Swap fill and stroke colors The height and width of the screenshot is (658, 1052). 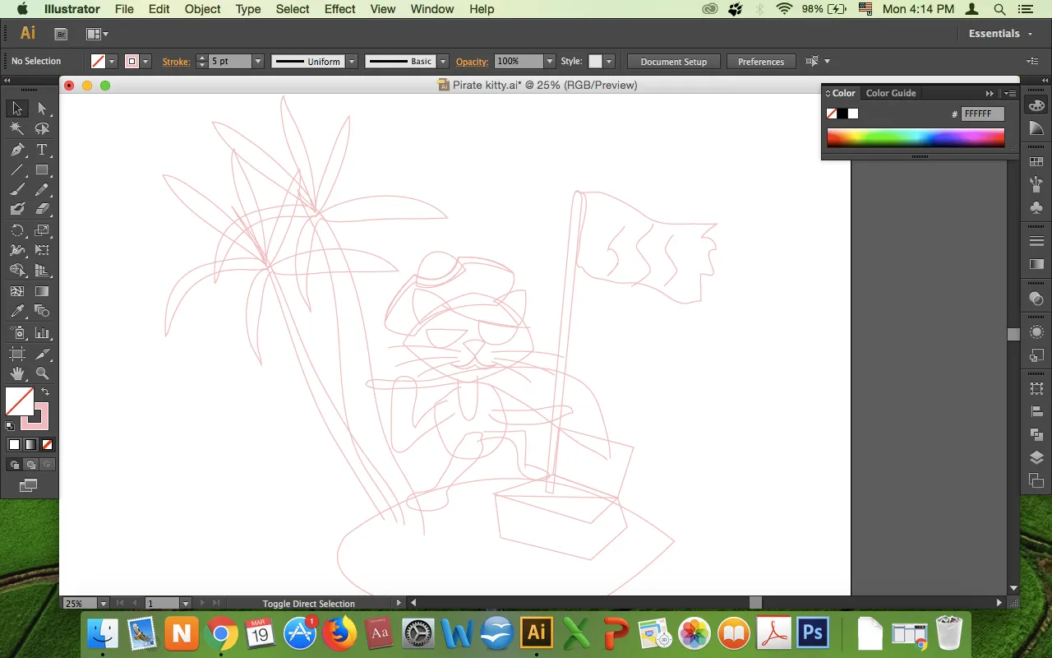45,392
